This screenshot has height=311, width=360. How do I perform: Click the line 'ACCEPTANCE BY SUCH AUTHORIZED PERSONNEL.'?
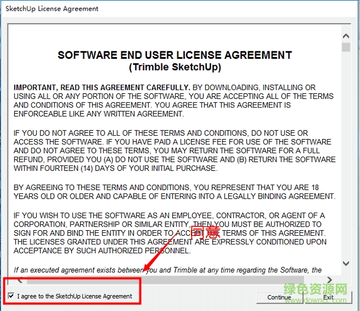(102, 250)
